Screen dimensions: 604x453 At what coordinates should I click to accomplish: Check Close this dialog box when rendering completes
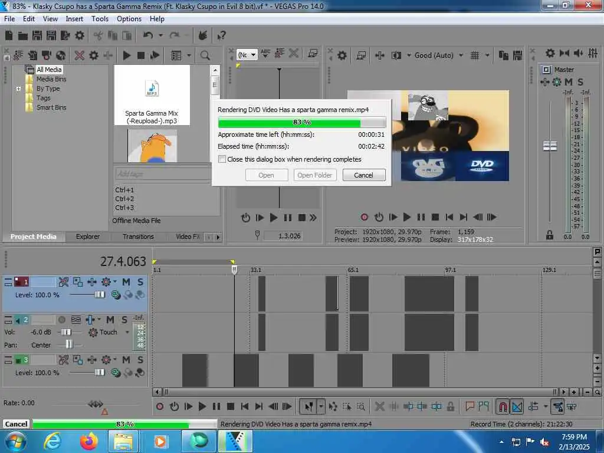click(x=222, y=159)
